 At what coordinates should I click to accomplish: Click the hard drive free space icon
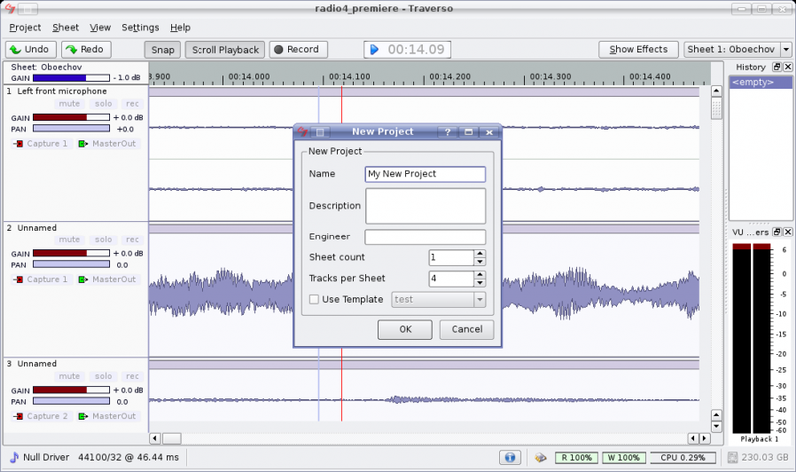732,457
